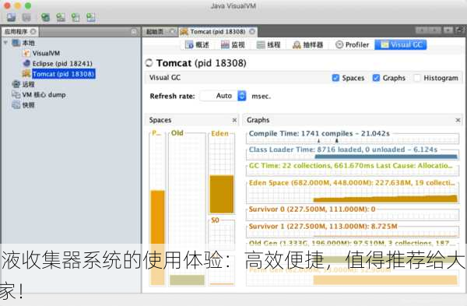Select VisualVM in applications tree
Screen dimensions: 467x306
click(x=46, y=53)
